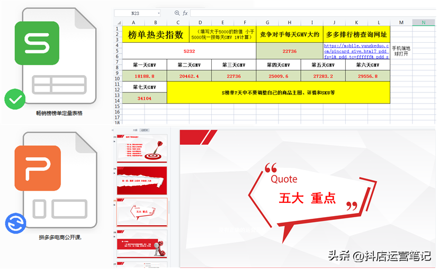The width and height of the screenshot is (439, 269).
Task: Click the Quote text on the main slide
Action: 284,179
